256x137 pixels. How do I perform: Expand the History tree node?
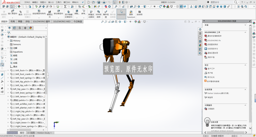8,40
